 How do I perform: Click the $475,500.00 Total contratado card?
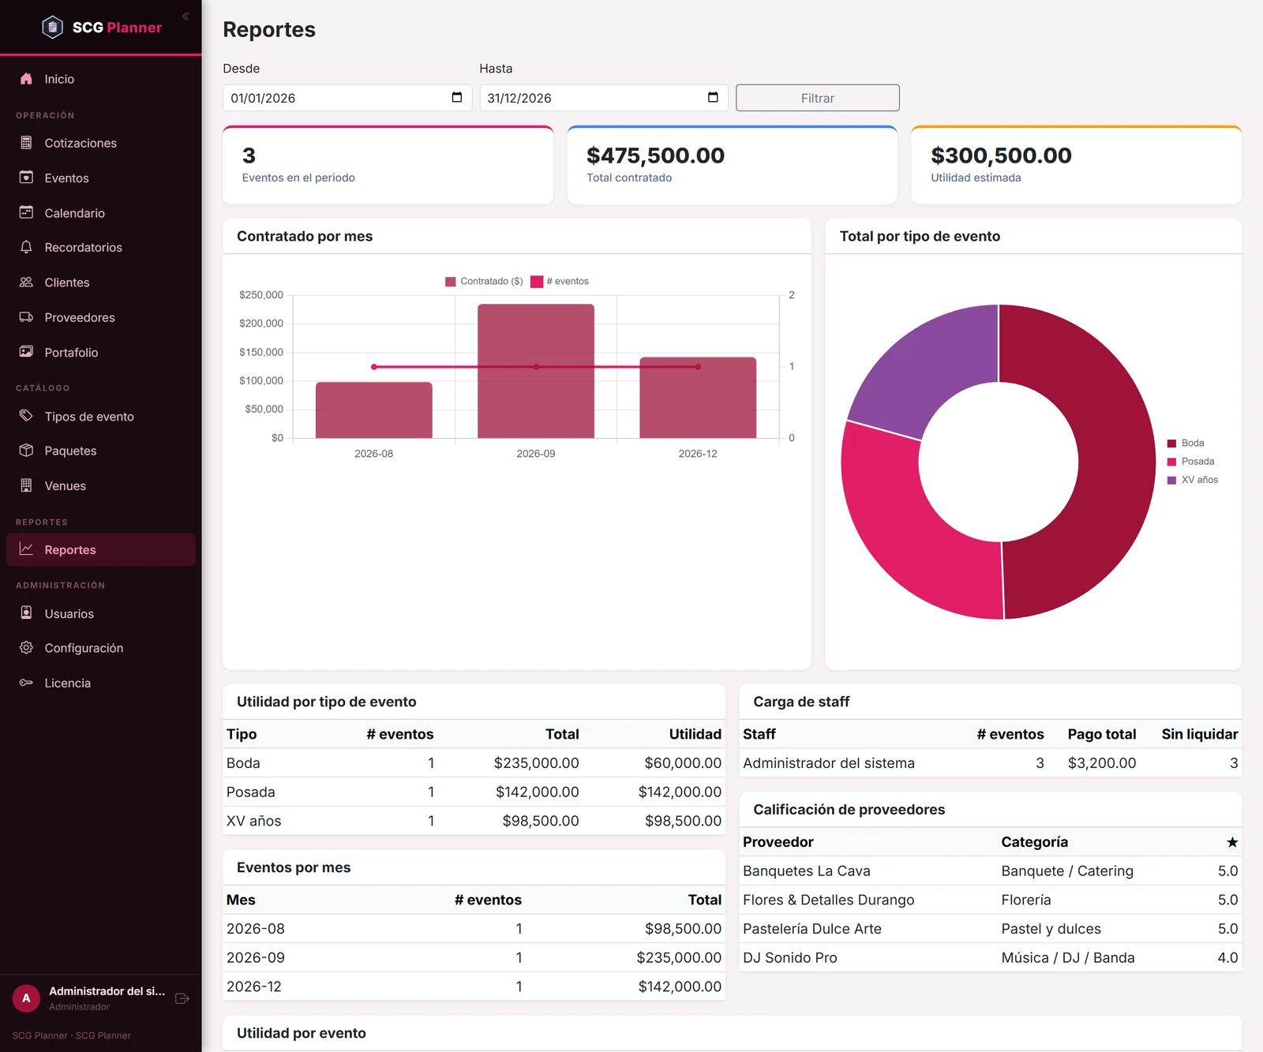point(733,165)
